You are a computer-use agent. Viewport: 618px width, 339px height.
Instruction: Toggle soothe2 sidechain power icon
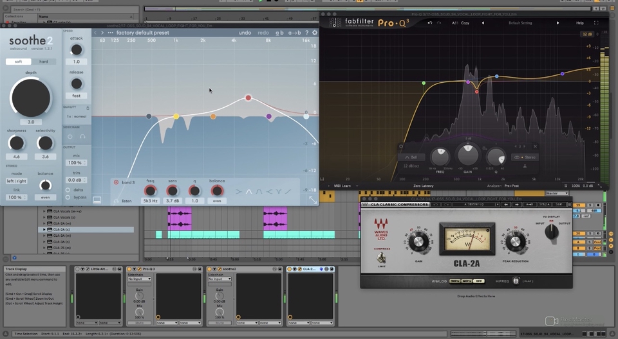coord(70,137)
